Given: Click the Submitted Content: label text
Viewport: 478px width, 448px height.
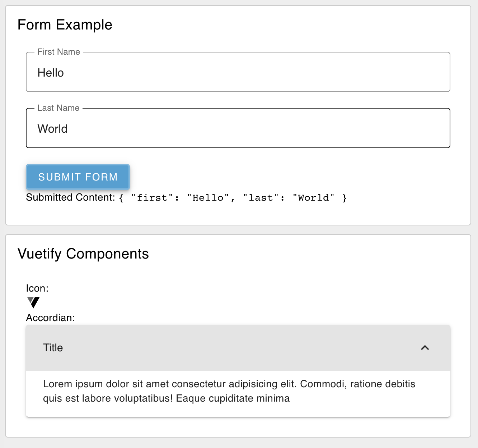Looking at the screenshot, I should click(71, 197).
